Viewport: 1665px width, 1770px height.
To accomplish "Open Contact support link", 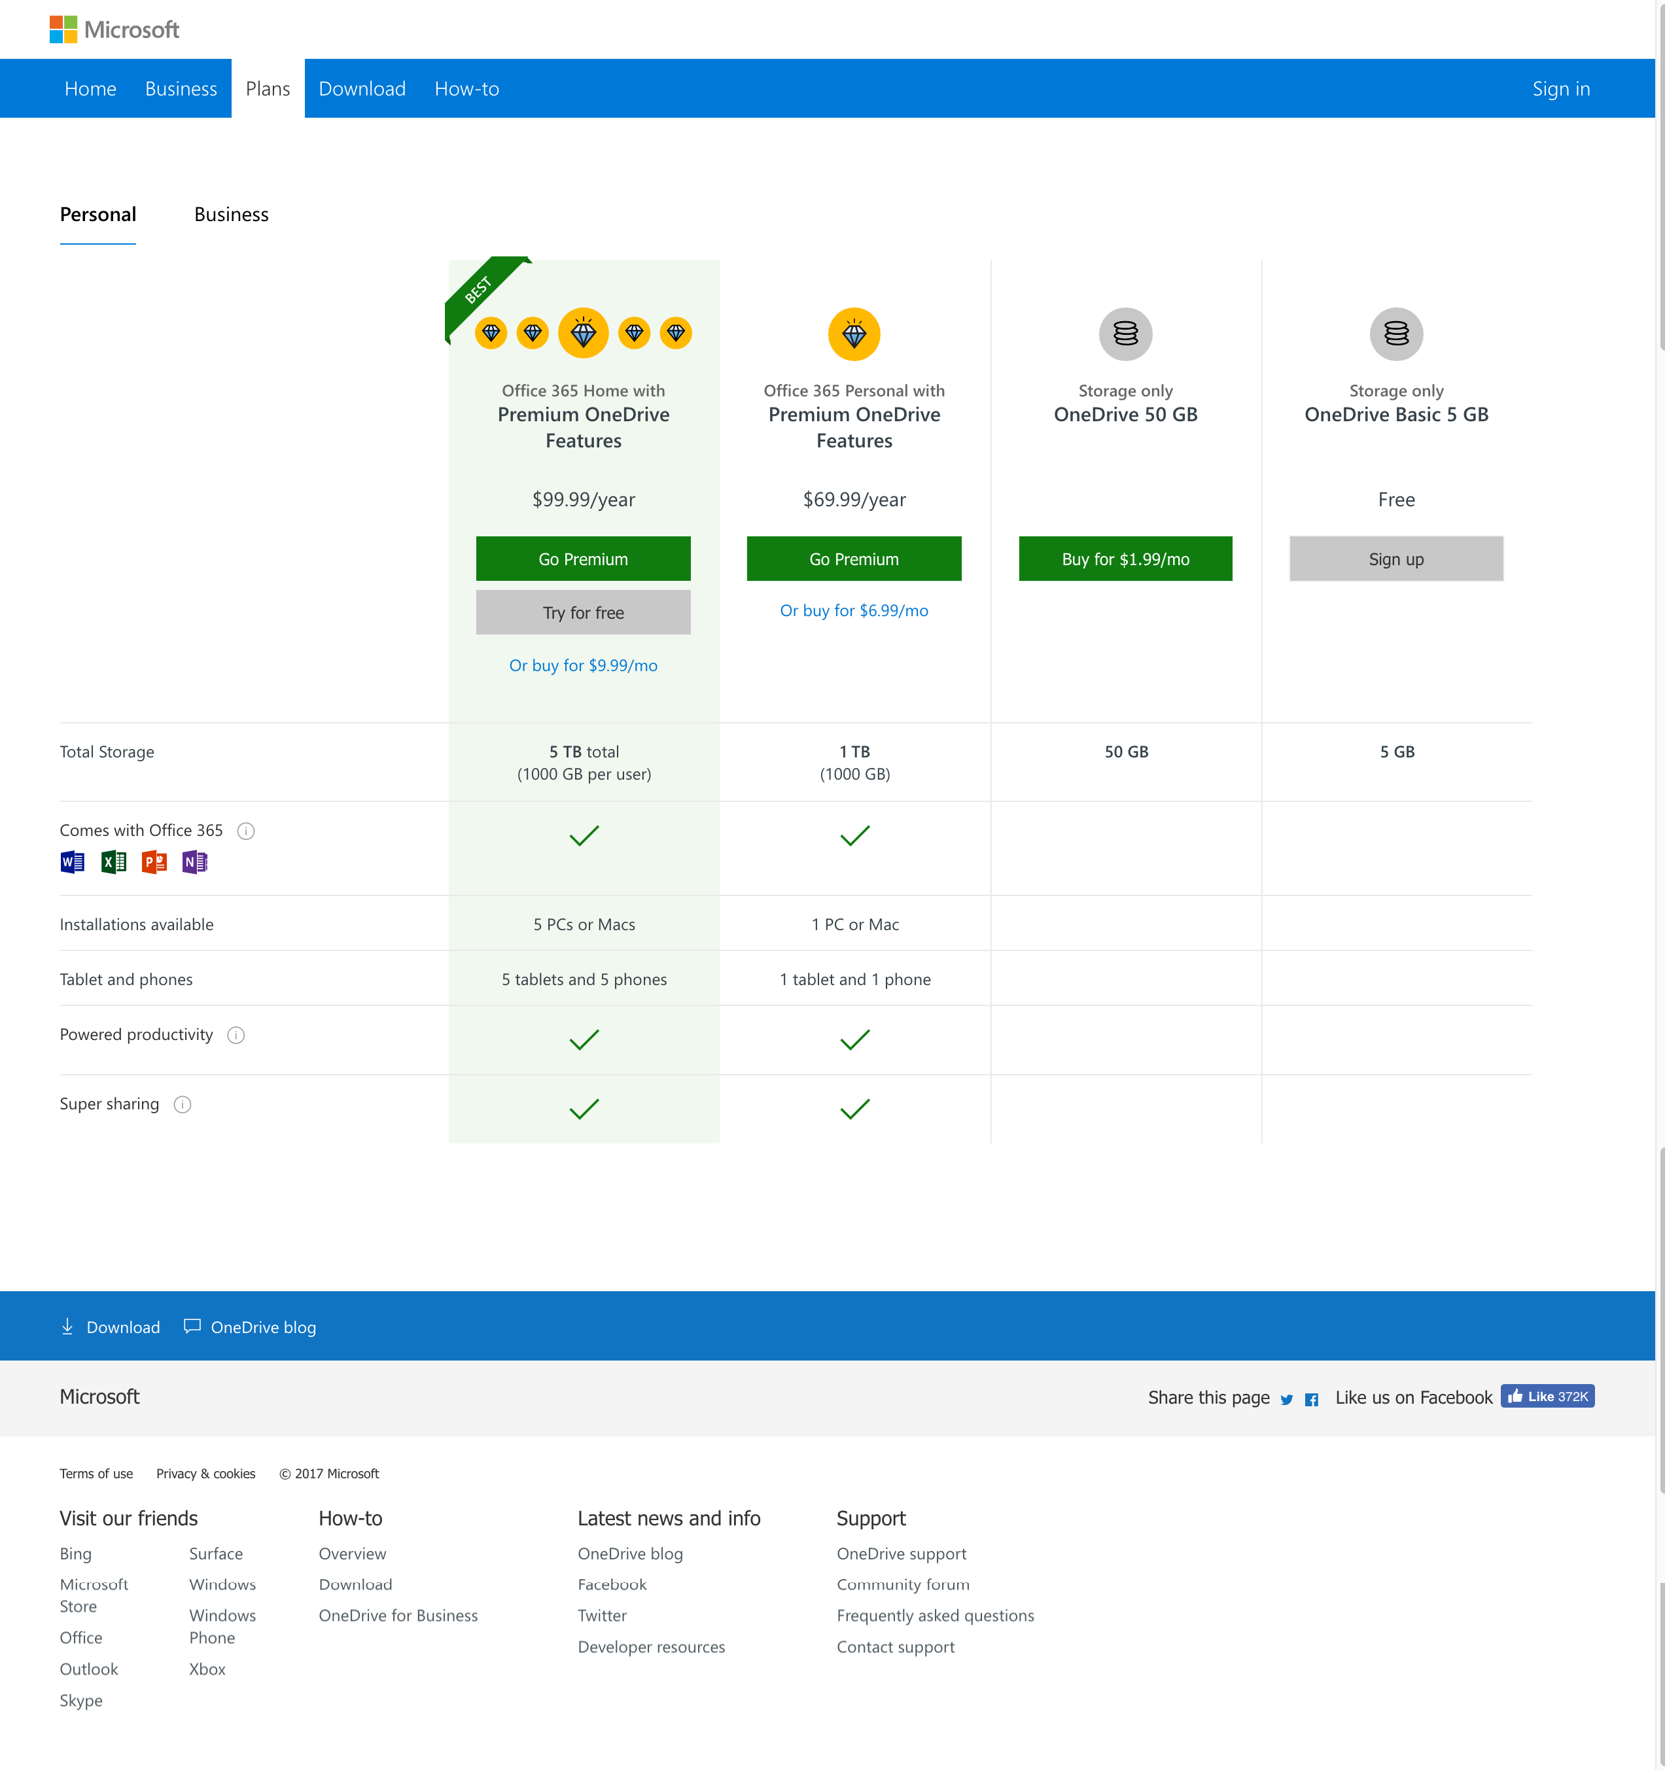I will click(896, 1647).
